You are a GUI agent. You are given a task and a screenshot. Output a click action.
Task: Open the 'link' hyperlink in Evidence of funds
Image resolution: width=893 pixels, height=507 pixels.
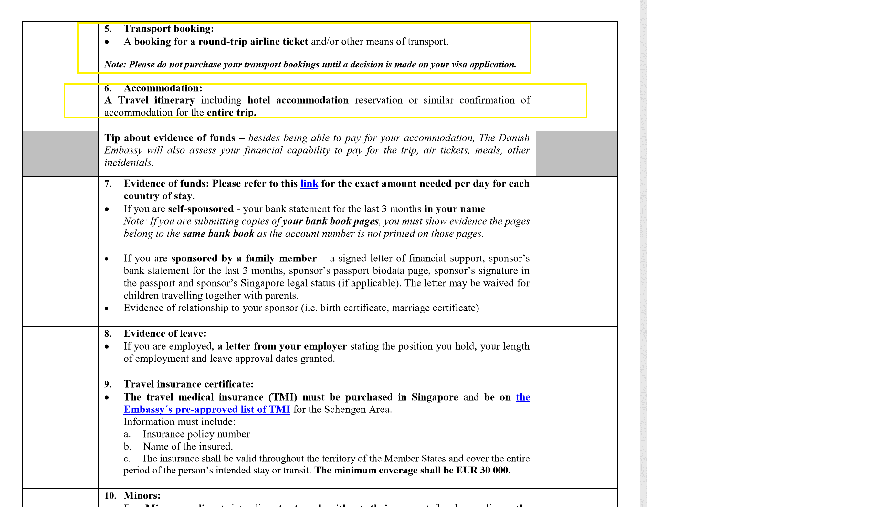[x=309, y=184]
